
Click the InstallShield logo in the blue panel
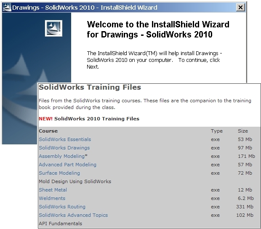(53, 28)
